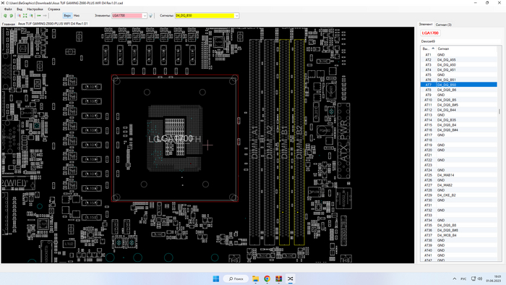Image resolution: width=506 pixels, height=285 pixels.
Task: Click the РУС language indicator
Action: click(x=463, y=278)
